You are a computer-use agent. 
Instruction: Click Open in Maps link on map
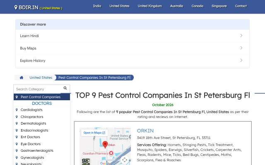(x=94, y=133)
